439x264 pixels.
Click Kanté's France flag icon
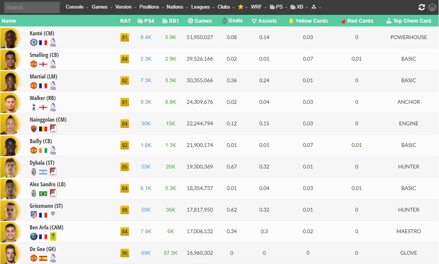coord(43,42)
